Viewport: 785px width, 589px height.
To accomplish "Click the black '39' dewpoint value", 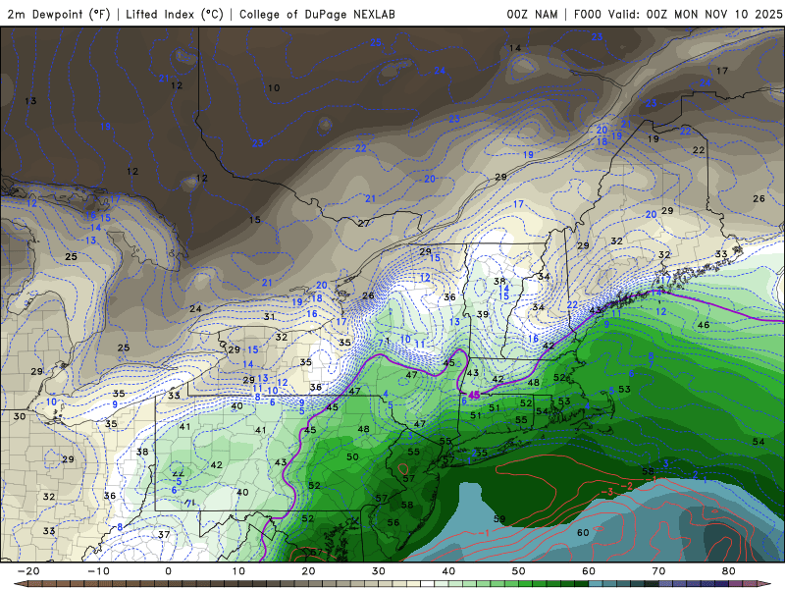I will (x=483, y=314).
